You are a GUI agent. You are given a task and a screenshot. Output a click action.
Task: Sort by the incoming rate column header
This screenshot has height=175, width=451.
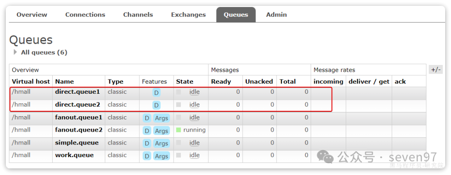[x=328, y=82]
